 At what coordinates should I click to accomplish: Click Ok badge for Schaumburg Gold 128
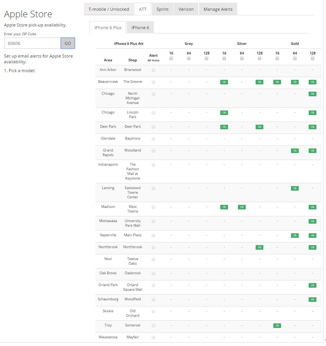[313, 300]
